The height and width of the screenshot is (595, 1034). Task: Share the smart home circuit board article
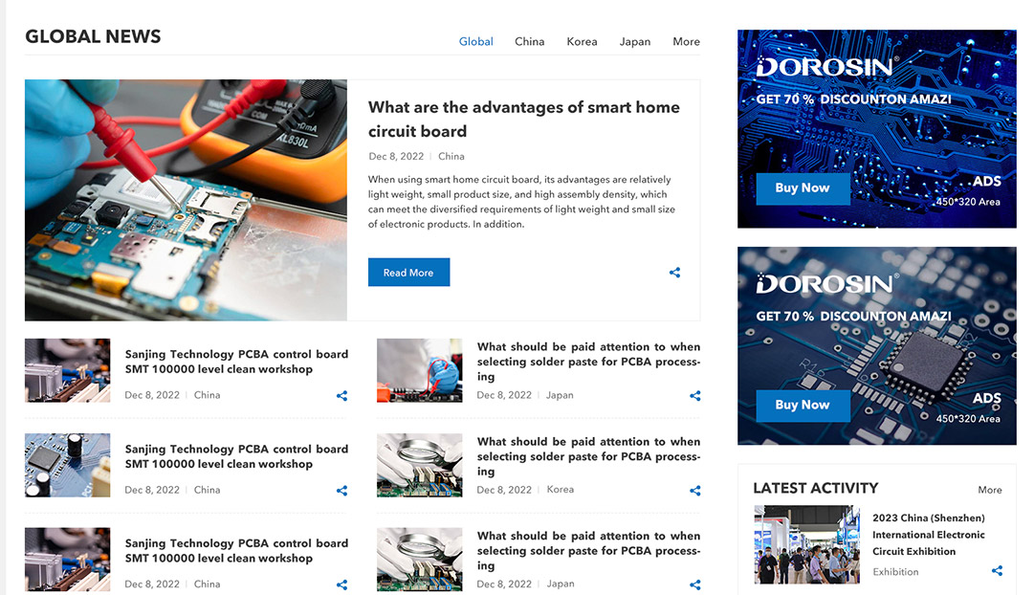[674, 273]
